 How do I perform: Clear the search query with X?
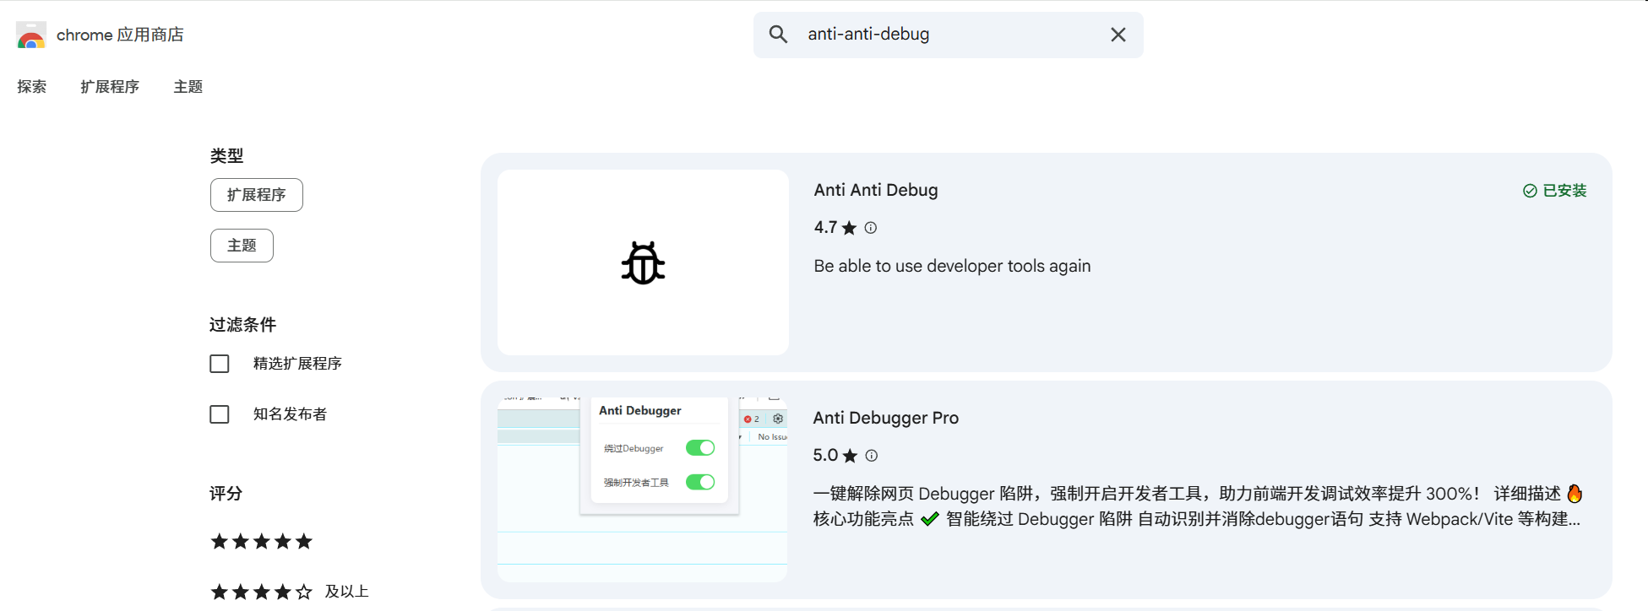[x=1118, y=35]
